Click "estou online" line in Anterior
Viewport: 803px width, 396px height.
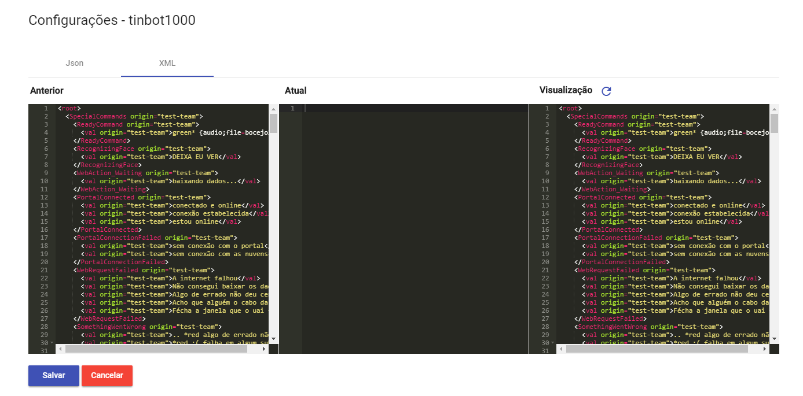coord(160,221)
